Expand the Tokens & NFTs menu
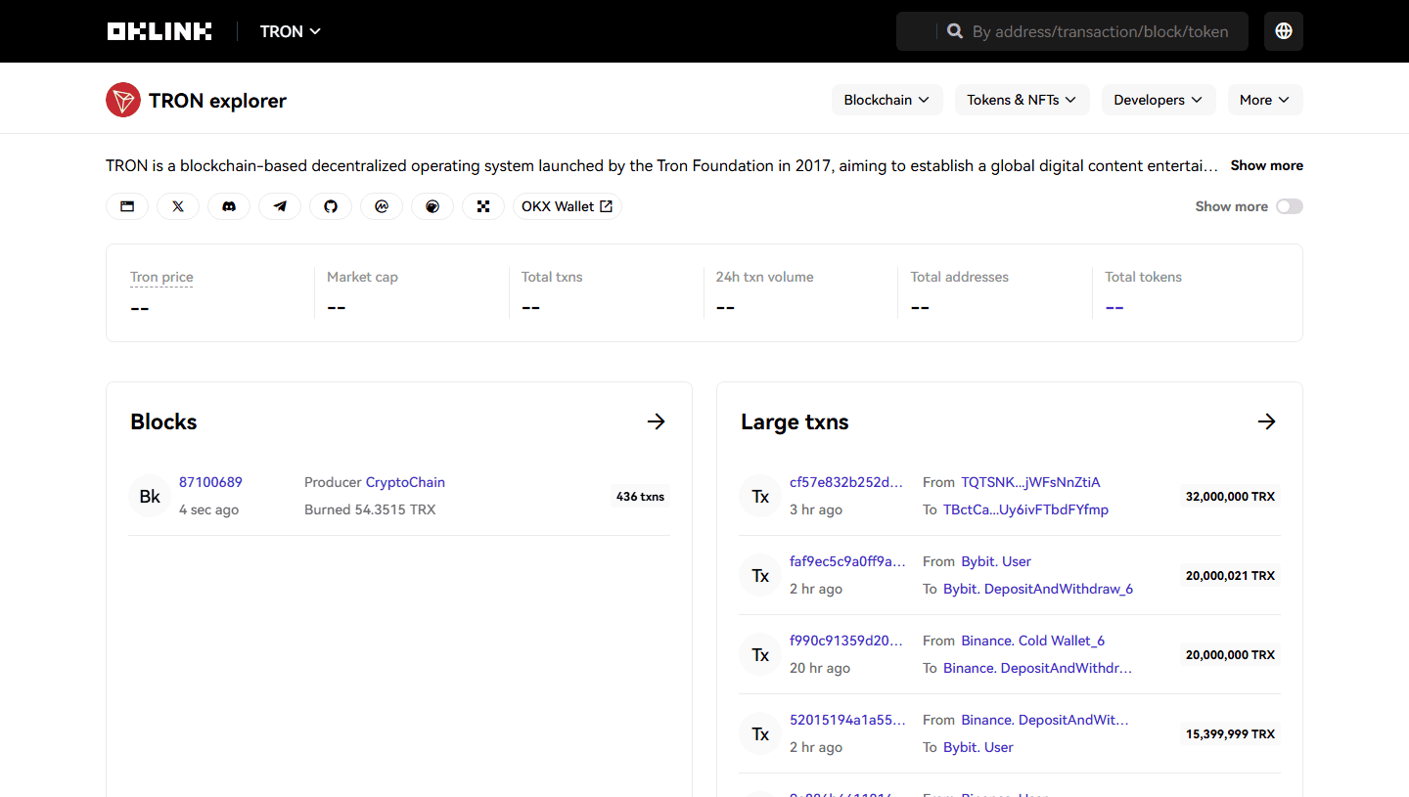This screenshot has width=1409, height=797. pos(1023,100)
